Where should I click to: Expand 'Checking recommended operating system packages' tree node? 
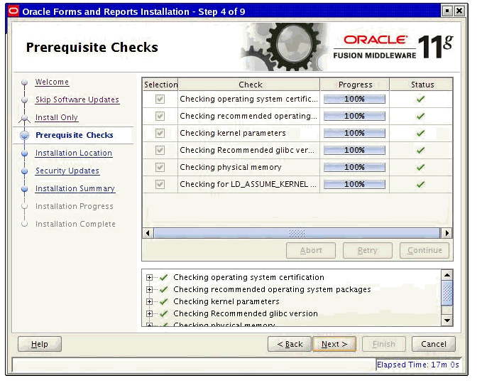pos(149,289)
